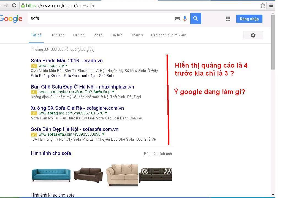Open the gray sofa with chevron pillows
This screenshot has height=198, width=282.
pyautogui.click(x=155, y=175)
